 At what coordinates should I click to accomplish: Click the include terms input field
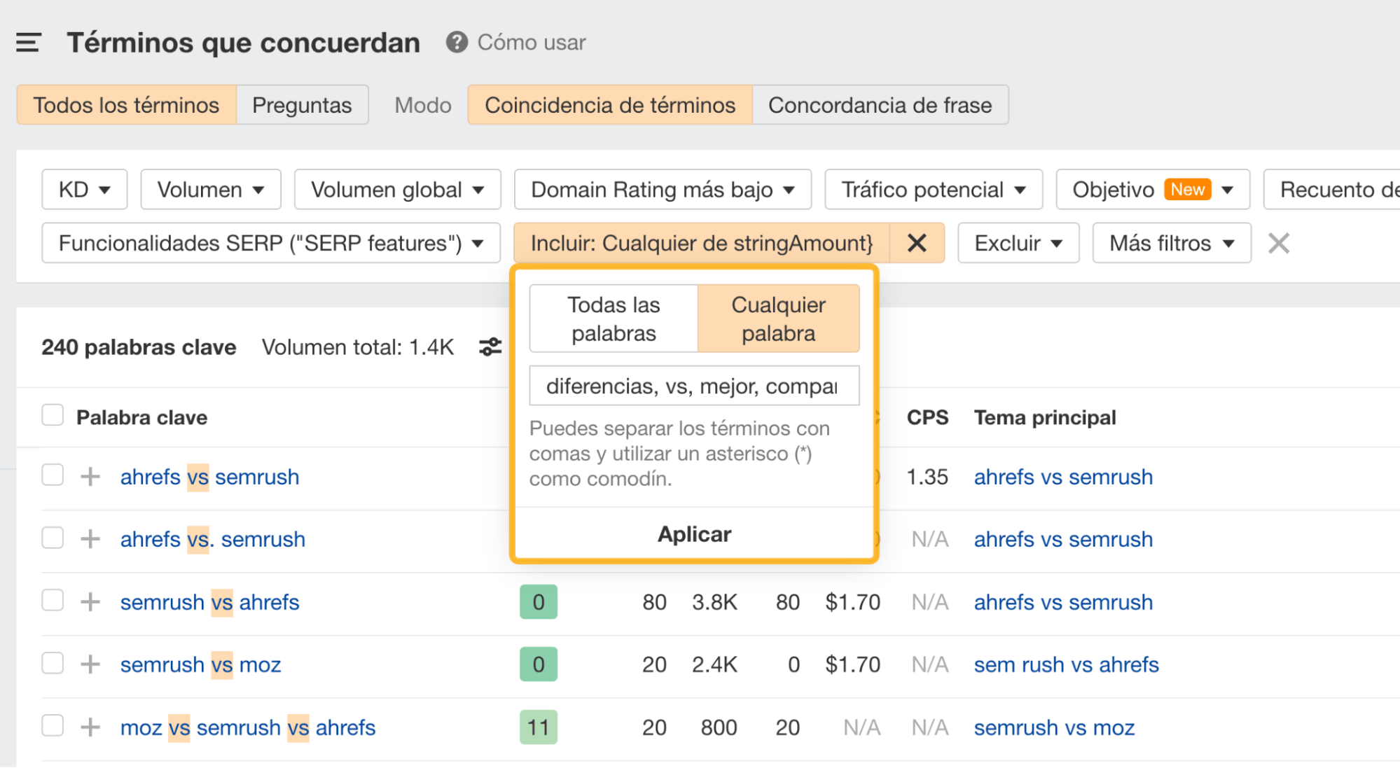[x=693, y=385]
